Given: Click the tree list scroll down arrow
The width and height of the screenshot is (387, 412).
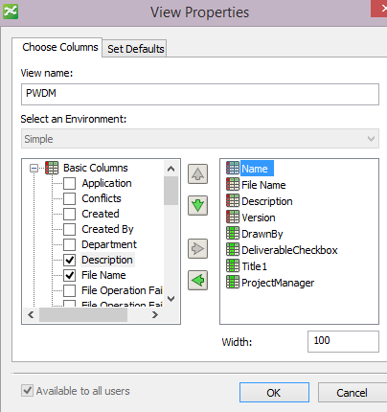Looking at the screenshot, I should click(171, 299).
